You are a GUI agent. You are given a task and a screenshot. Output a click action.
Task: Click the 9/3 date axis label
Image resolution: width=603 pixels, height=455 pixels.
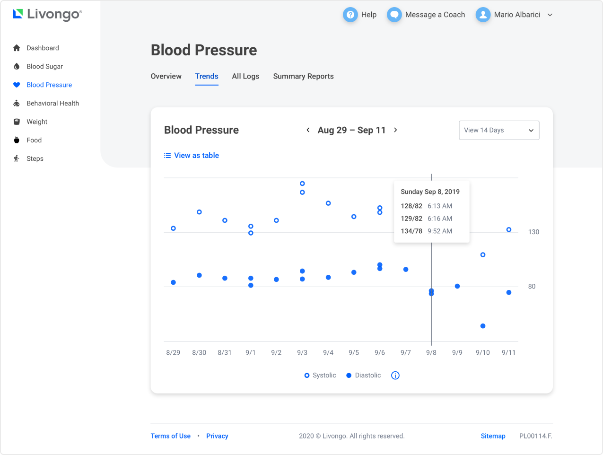point(302,353)
